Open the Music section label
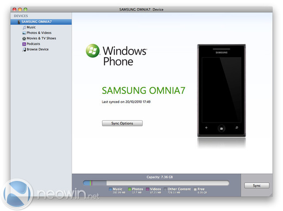The width and height of the screenshot is (283, 211). pyautogui.click(x=31, y=27)
